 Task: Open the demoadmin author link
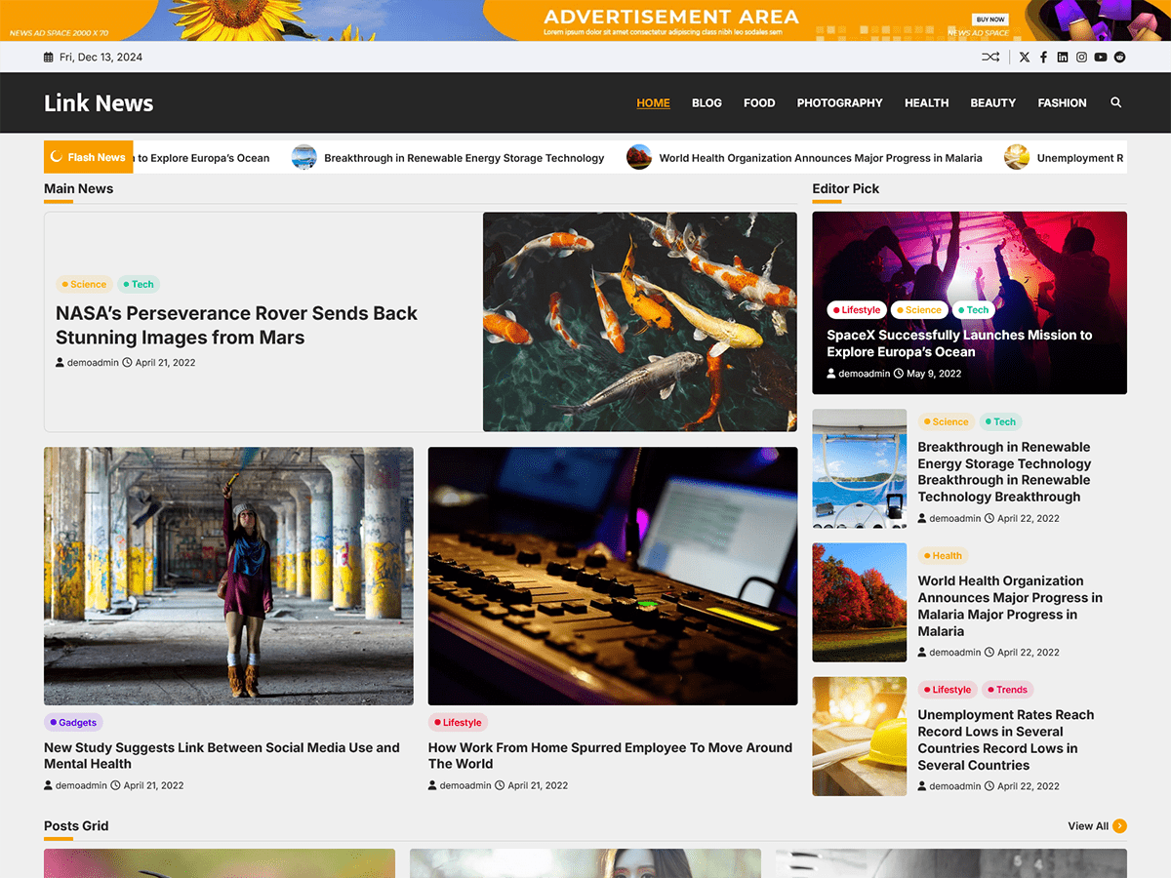click(92, 362)
